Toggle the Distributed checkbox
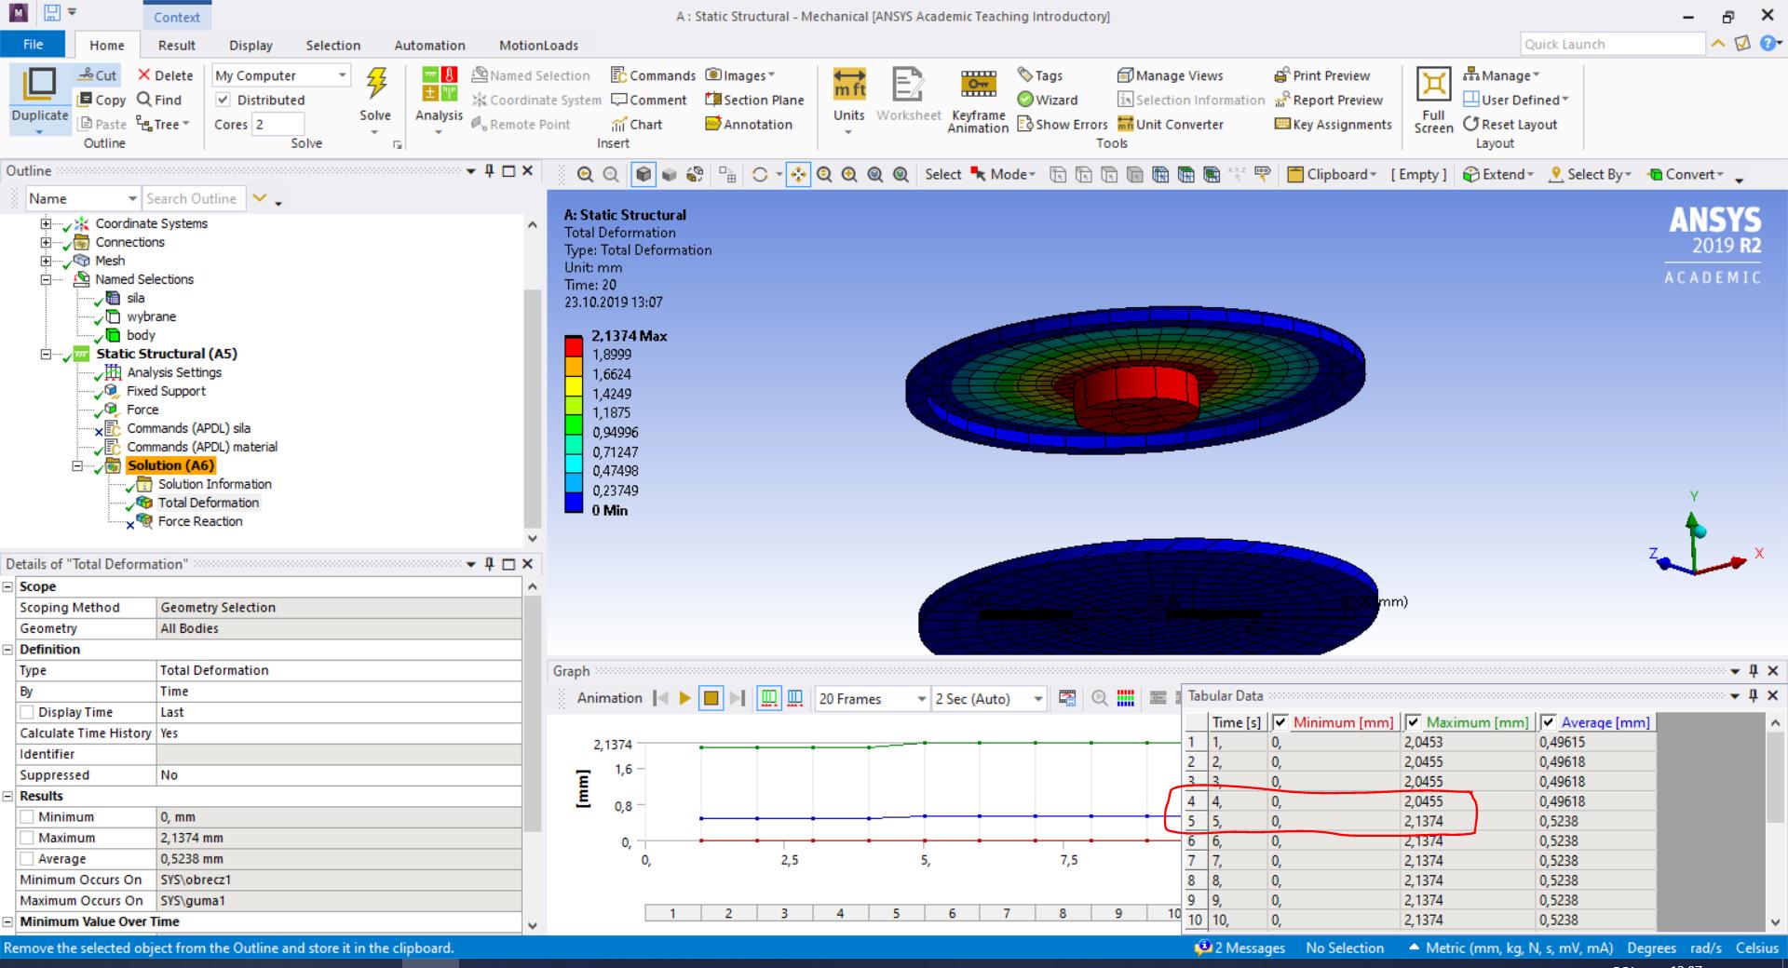1788x968 pixels. click(223, 100)
